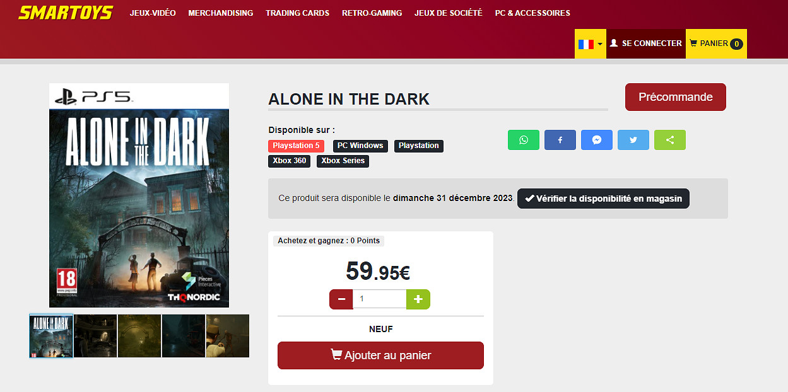Screen dimensions: 788x392
Task: Select the PC Windows platform tag
Action: click(360, 146)
